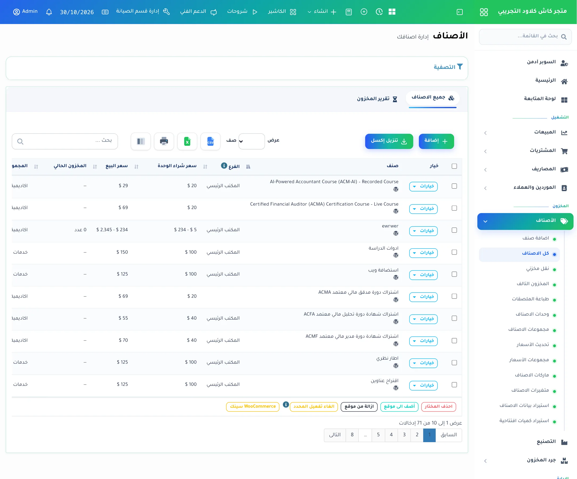
Task: Click the إضافة button
Action: coord(436,141)
